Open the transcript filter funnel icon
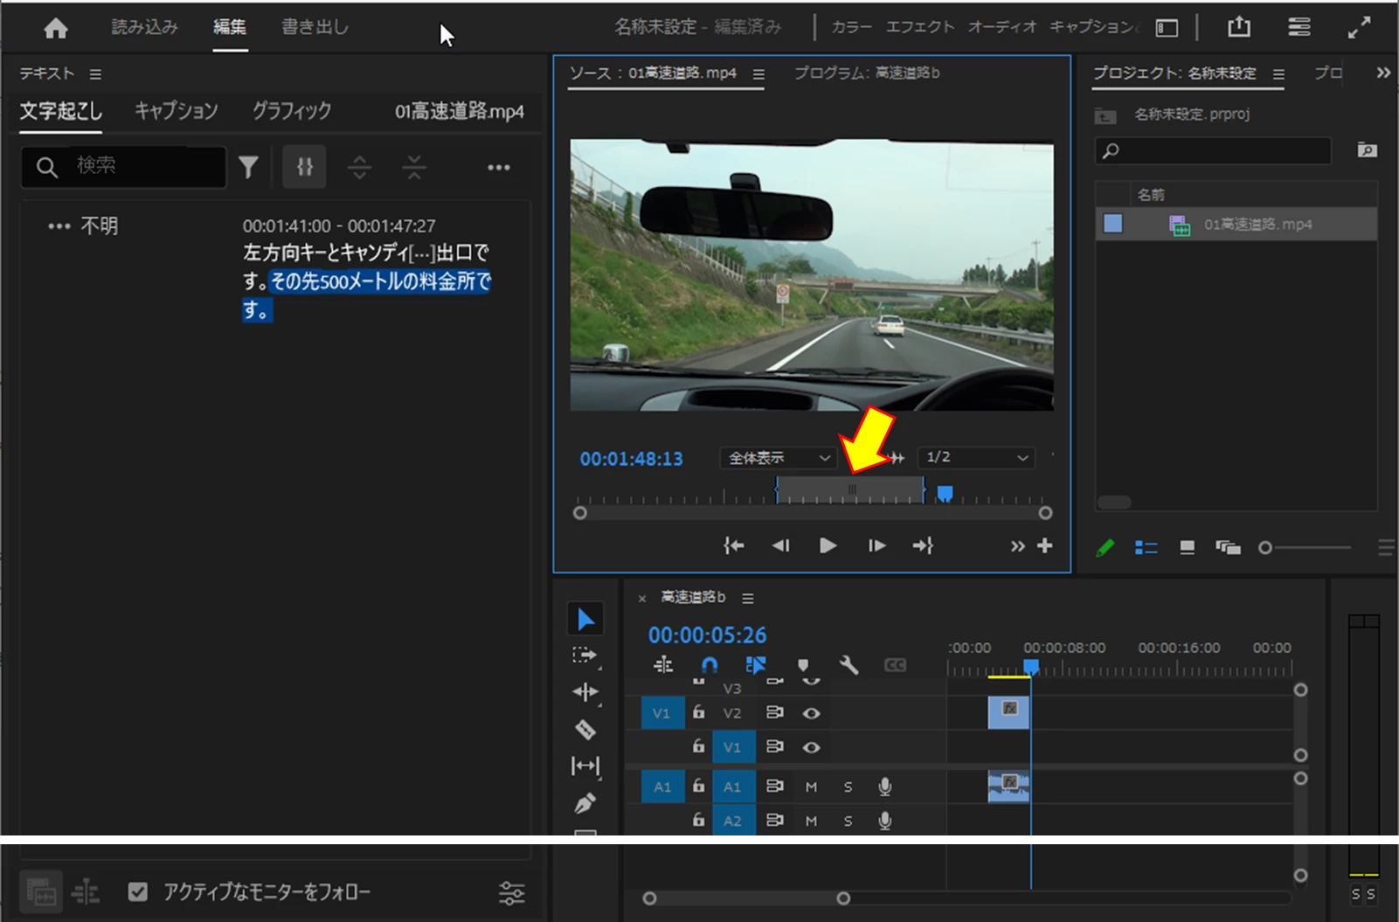This screenshot has width=1399, height=922. [x=248, y=167]
